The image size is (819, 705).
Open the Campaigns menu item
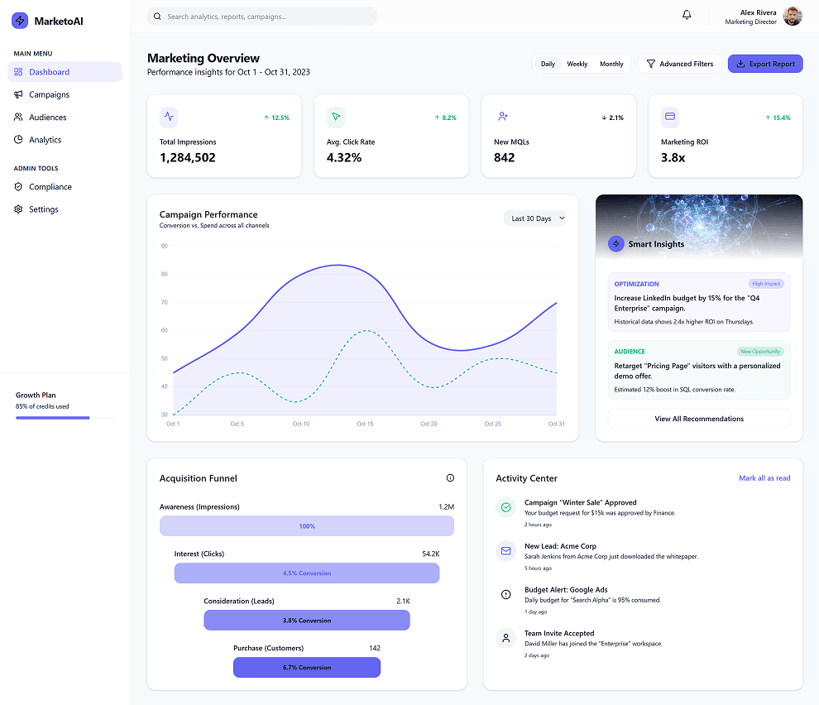65,94
